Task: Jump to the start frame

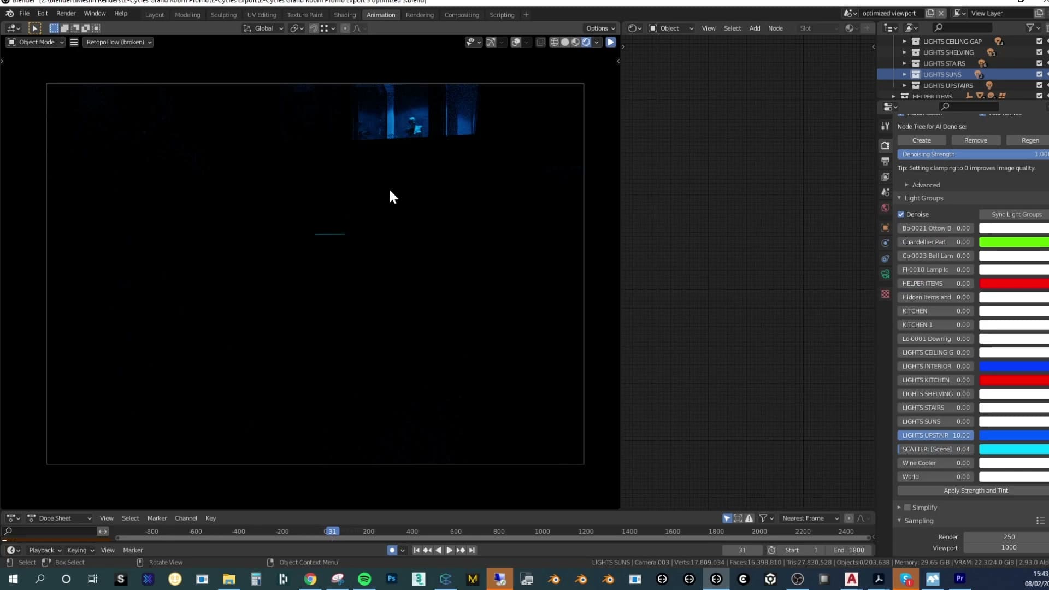Action: pyautogui.click(x=416, y=551)
